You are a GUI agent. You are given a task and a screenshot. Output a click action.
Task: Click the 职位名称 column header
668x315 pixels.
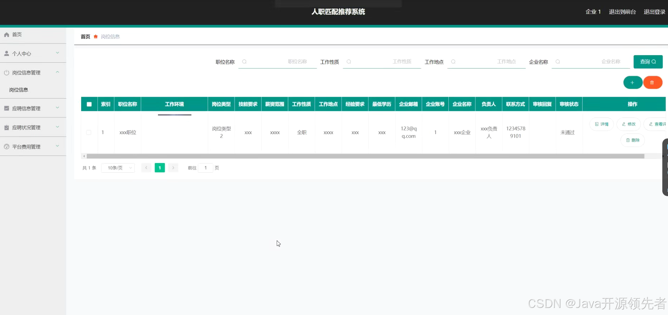[x=128, y=104]
